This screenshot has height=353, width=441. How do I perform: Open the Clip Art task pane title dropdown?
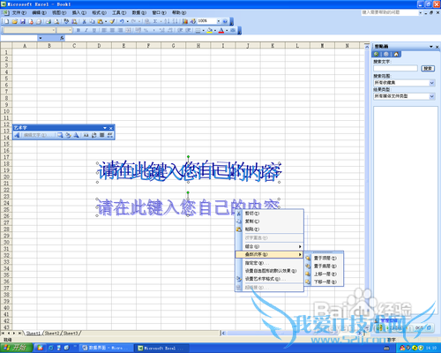click(x=431, y=47)
